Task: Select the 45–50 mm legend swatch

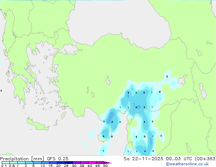Action: tap(100, 163)
